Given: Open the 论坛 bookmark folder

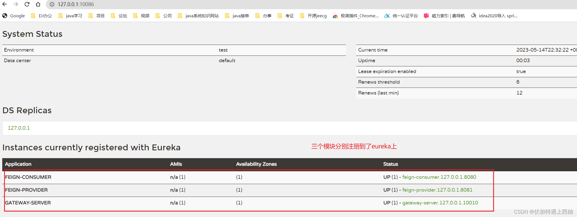Looking at the screenshot, I should (119, 16).
